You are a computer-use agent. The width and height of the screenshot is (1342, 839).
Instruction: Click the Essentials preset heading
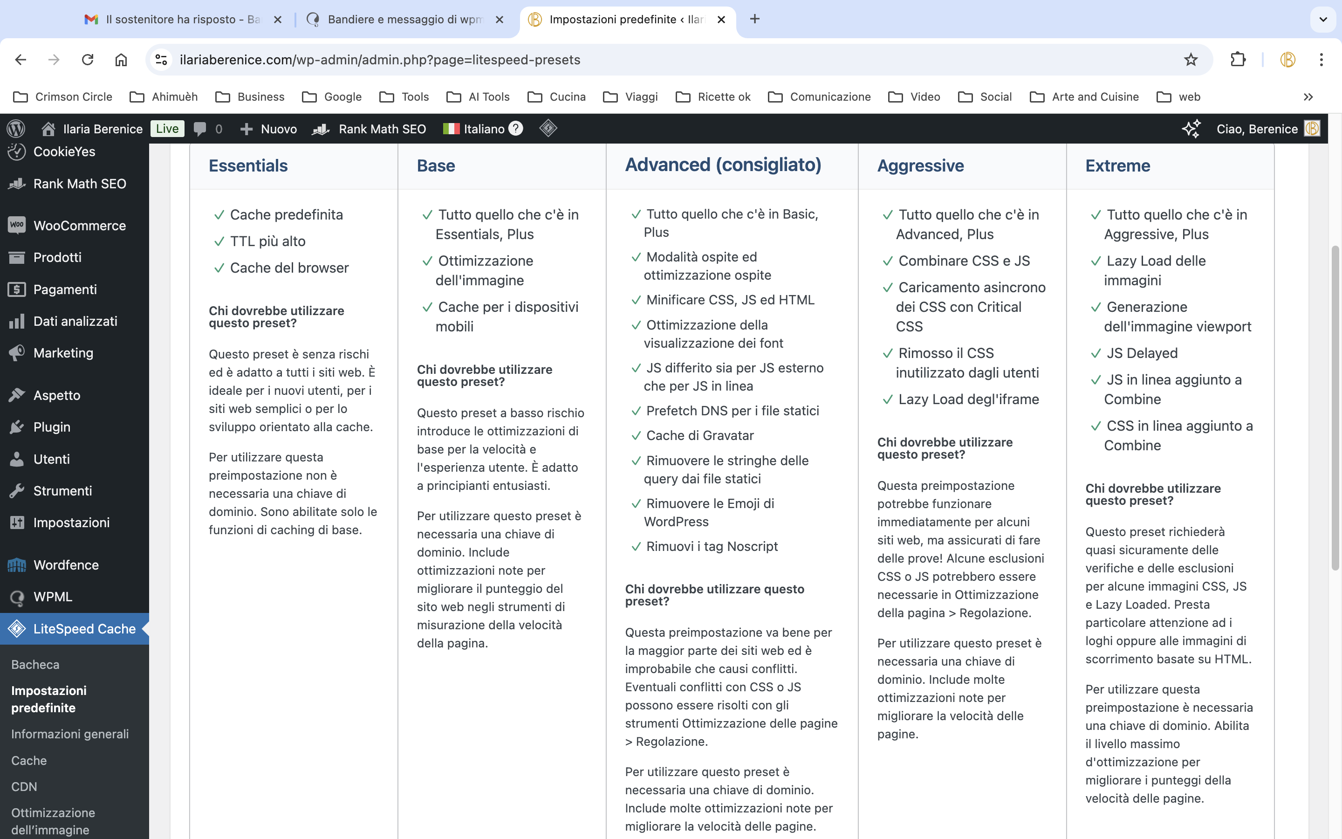pyautogui.click(x=248, y=165)
